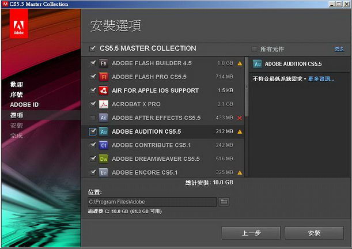Click the Flash Builder 4.5 product icon
352x249 pixels.
pos(104,63)
